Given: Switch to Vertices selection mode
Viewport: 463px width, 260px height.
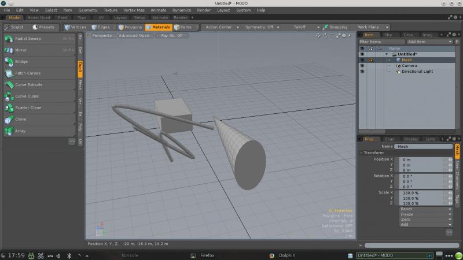Looking at the screenshot, I should [x=75, y=27].
